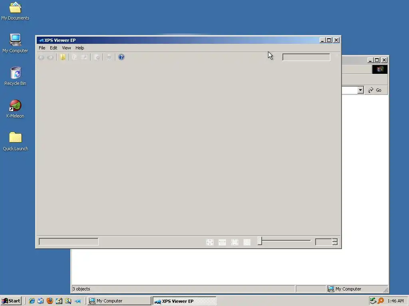Click the Windows flag logo in My Computer window
Screen dimensions: 409x306
point(379,69)
